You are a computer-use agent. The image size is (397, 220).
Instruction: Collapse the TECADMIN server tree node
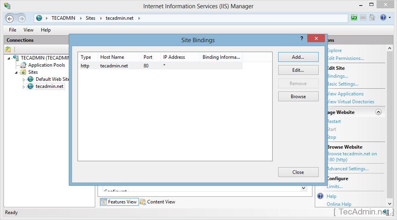coord(9,58)
